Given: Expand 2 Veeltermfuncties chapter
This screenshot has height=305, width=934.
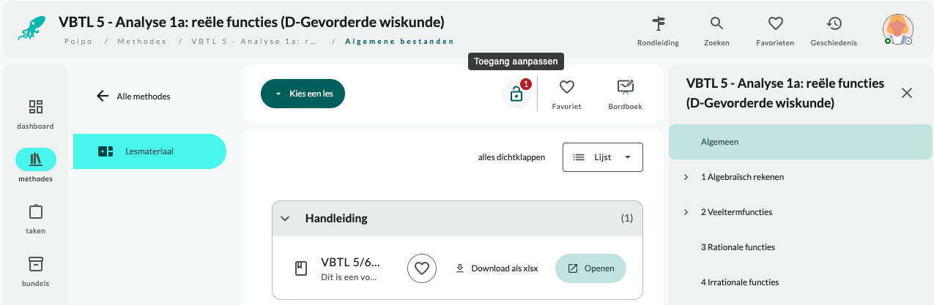Looking at the screenshot, I should pyautogui.click(x=686, y=212).
